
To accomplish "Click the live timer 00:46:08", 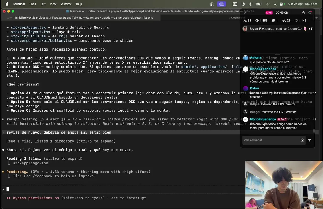I will [282, 12].
